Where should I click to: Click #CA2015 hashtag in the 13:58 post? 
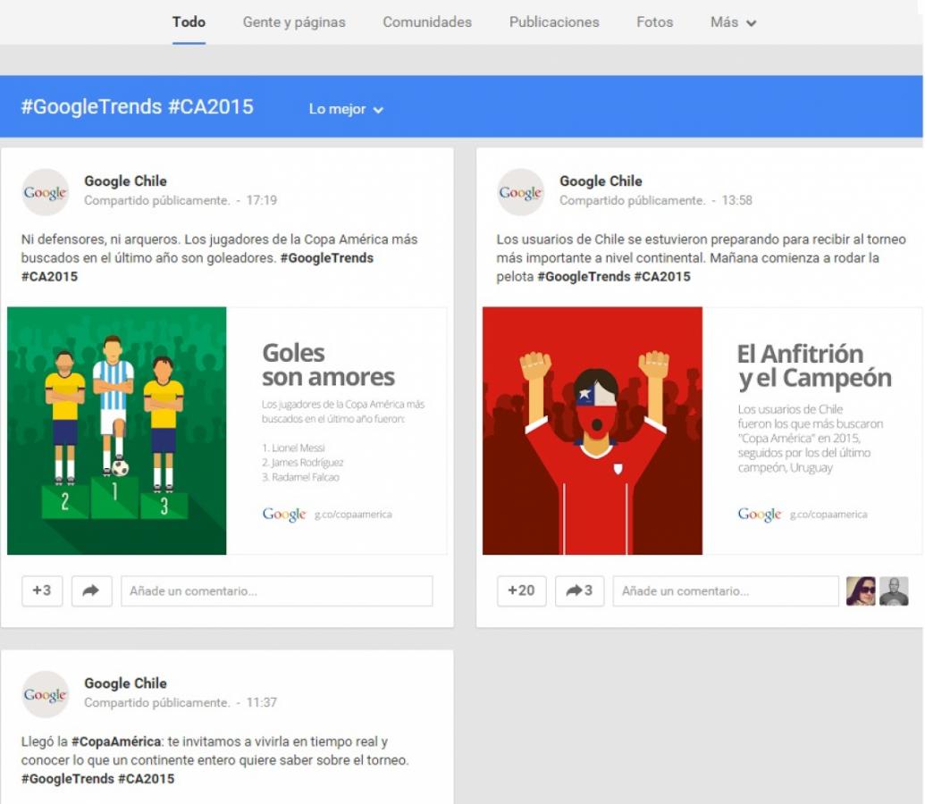pos(662,277)
